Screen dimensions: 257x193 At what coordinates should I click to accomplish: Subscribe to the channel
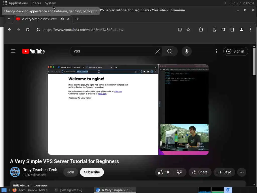pyautogui.click(x=92, y=172)
